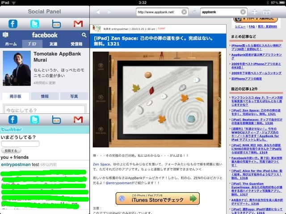Open 2009年度ベストiPhoneアプリ link
286x214 pixels.
pyautogui.click(x=256, y=66)
